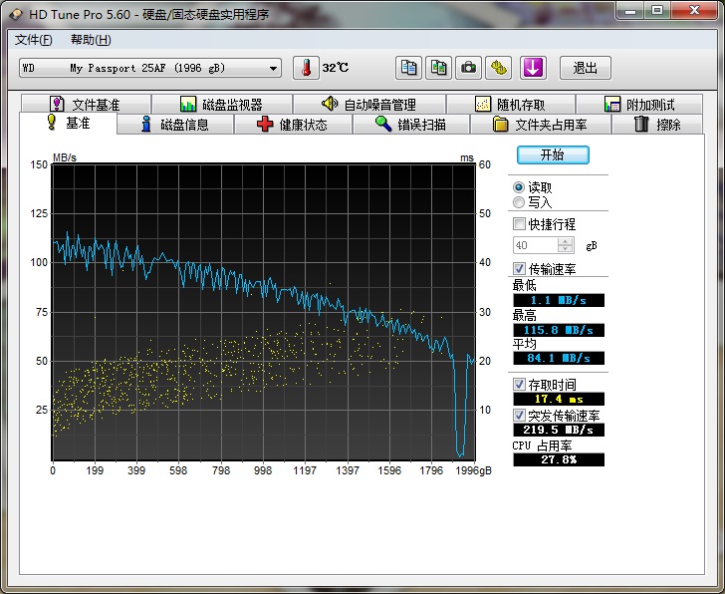This screenshot has height=594, width=725.
Task: Click the copy text to clipboard icon
Action: (x=408, y=68)
